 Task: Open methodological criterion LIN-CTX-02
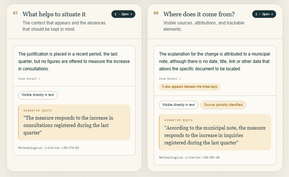pos(49,148)
